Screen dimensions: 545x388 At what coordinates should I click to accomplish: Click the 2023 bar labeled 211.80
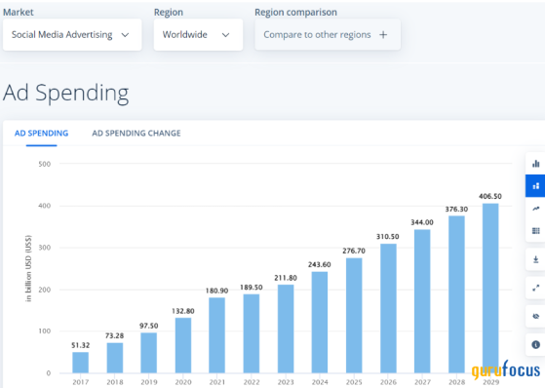[286, 329]
